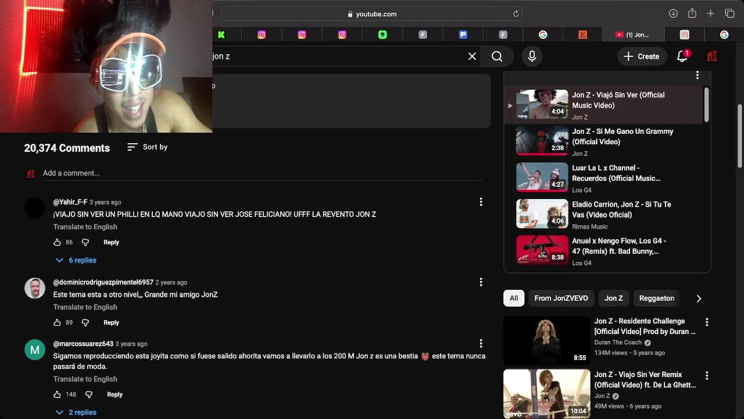This screenshot has width=744, height=419.
Task: Open Safari share menu
Action: pos(692,13)
